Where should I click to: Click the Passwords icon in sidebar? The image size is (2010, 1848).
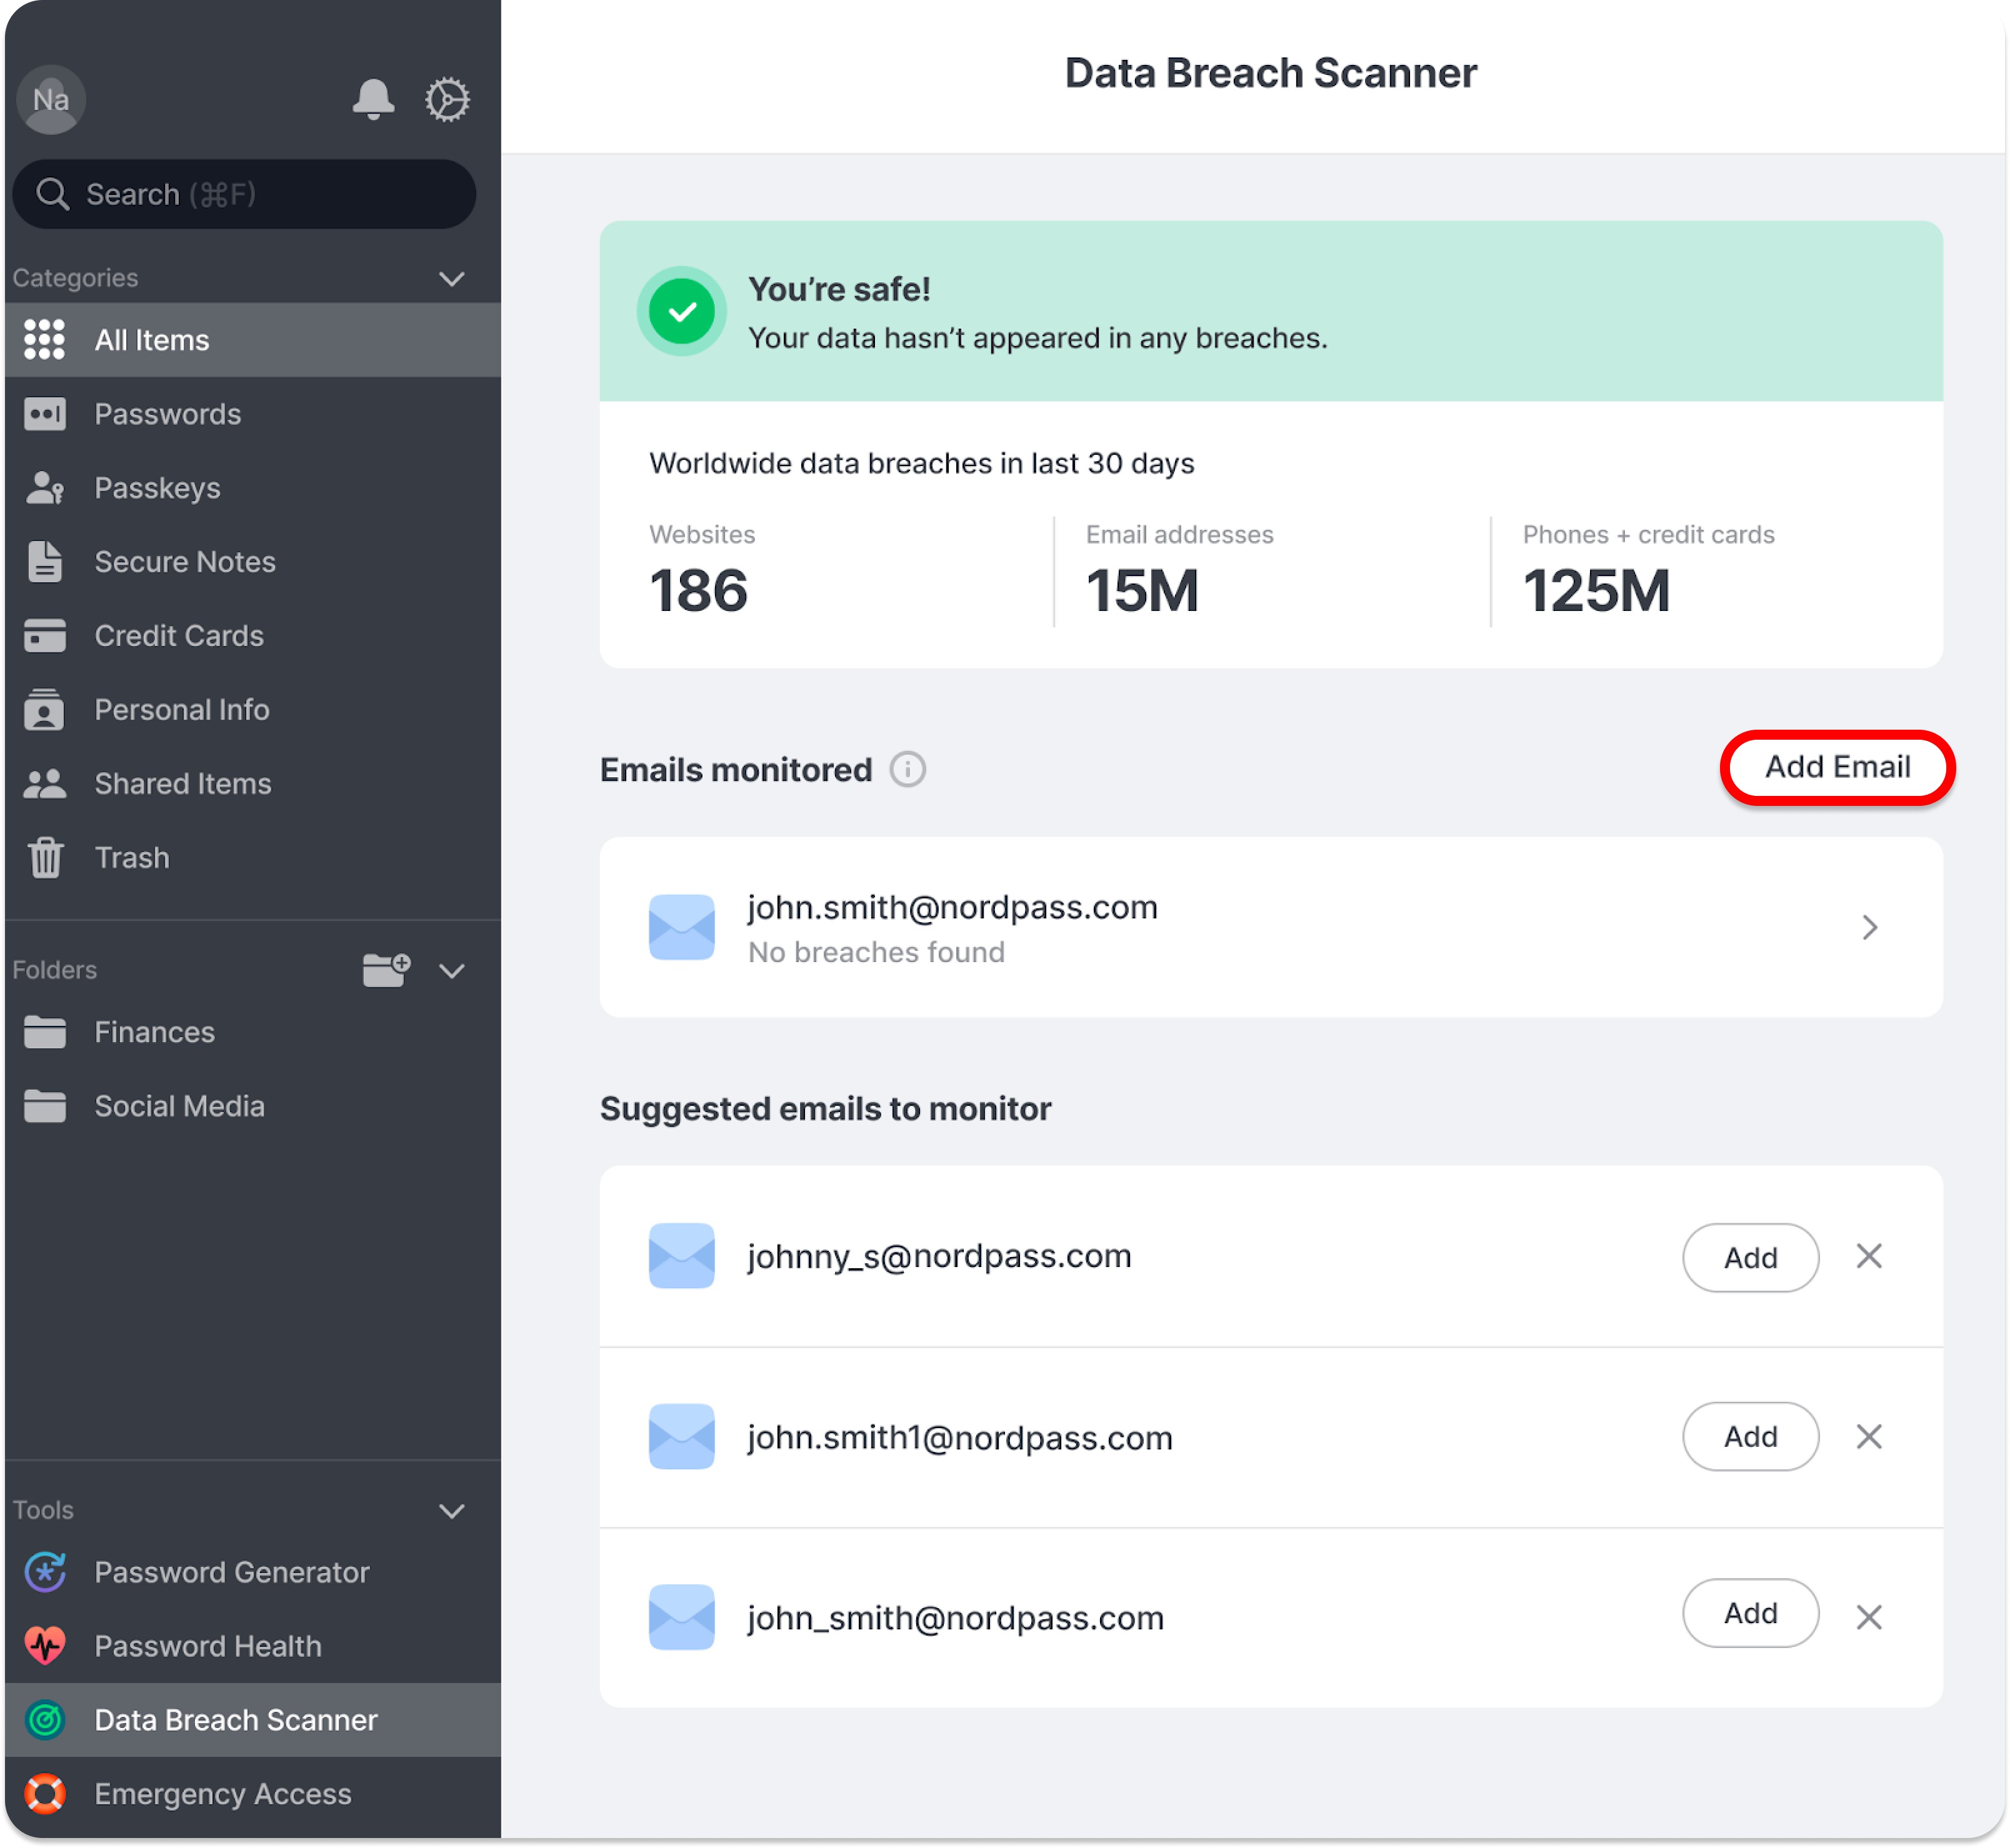pyautogui.click(x=45, y=414)
